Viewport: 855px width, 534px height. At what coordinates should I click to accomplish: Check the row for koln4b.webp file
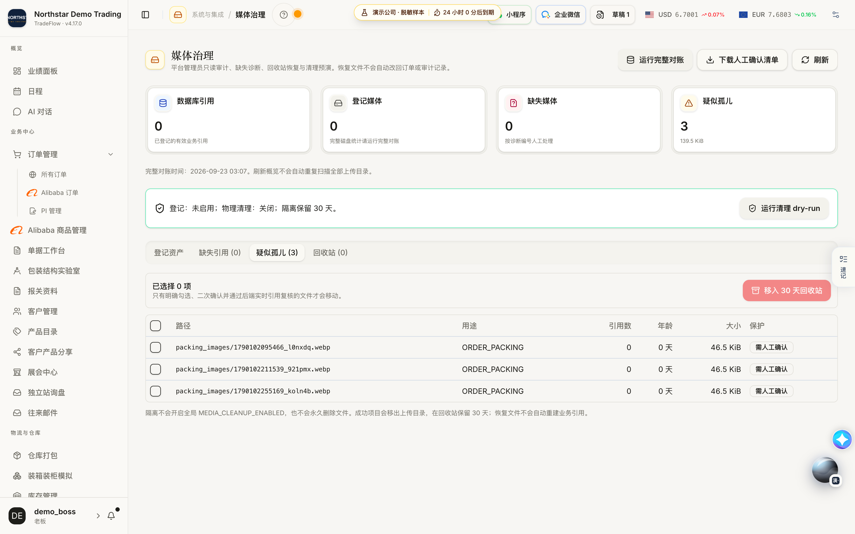[156, 391]
